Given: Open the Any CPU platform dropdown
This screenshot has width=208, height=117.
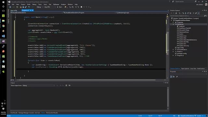Looking at the screenshot, I should point(50,7).
